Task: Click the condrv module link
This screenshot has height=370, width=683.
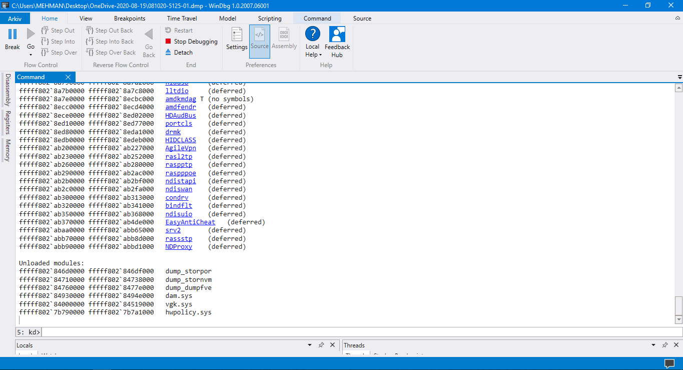Action: click(177, 198)
